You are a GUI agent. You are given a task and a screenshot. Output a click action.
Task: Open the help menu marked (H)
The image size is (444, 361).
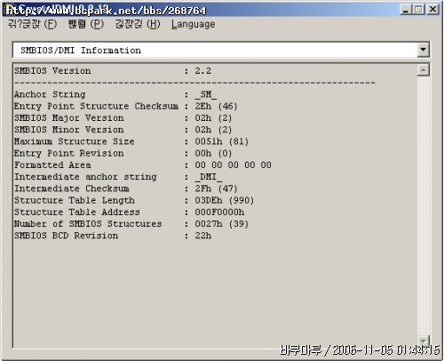[138, 24]
